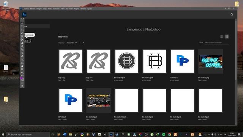Screen dimensions: 243x137
Task: Collapse the toolbar using its top double-arrow
Action: click(x=21, y=19)
